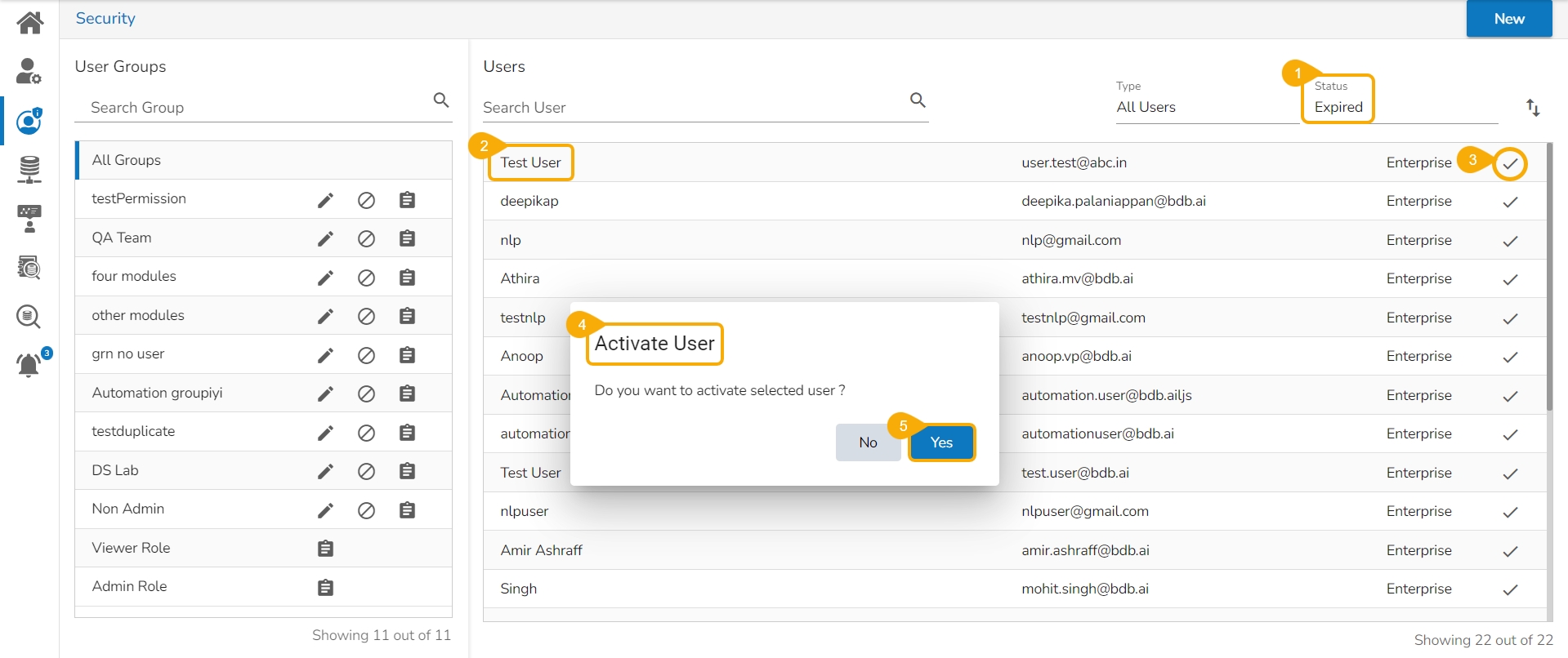This screenshot has width=1568, height=658.
Task: Click activate checkmark for Singh row
Action: click(x=1510, y=589)
